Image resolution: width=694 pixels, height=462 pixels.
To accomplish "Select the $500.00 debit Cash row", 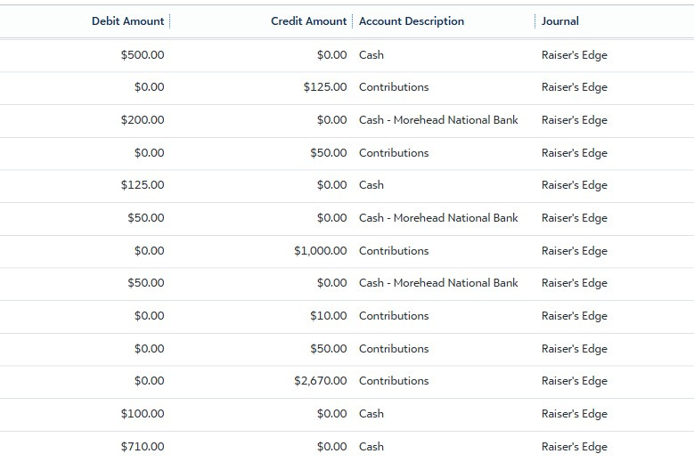I will coord(347,55).
